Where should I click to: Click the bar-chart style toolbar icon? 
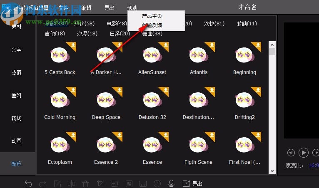(x=143, y=184)
